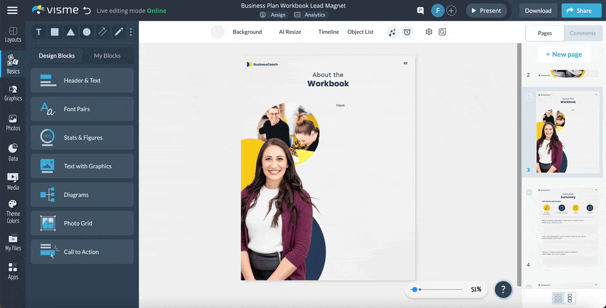Open the Object List panel

click(360, 32)
